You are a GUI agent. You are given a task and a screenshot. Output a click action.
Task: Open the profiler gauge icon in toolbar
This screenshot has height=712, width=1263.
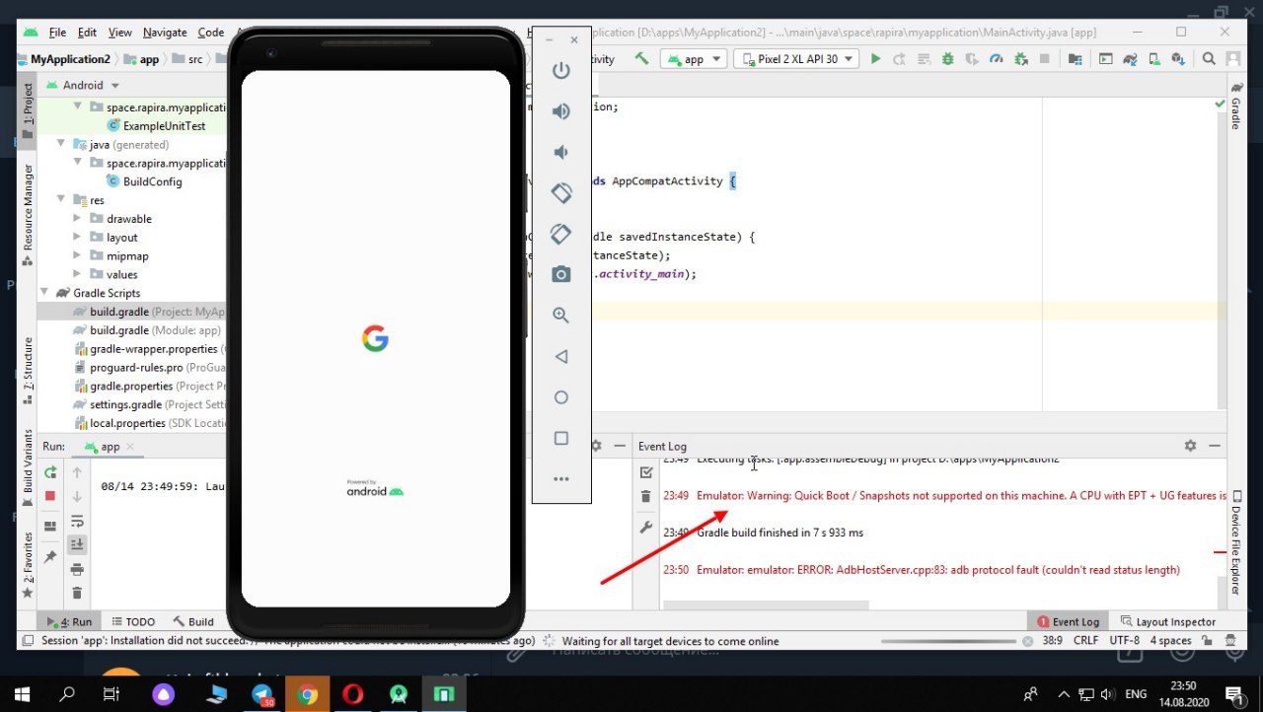point(997,59)
